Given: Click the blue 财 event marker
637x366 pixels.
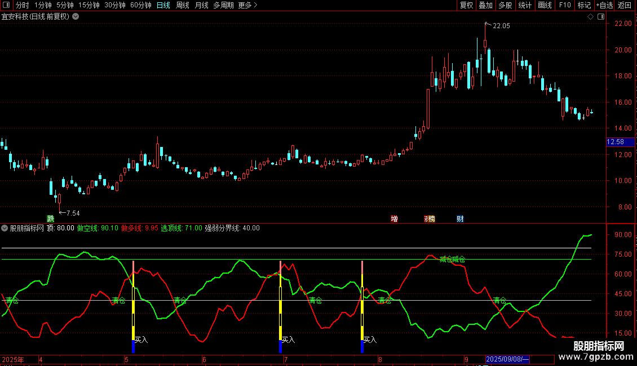Looking at the screenshot, I should click(460, 218).
